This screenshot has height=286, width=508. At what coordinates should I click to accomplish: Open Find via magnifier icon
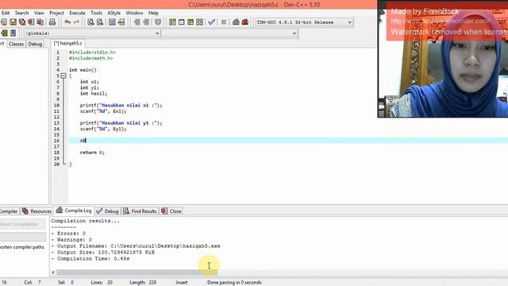[91, 22]
